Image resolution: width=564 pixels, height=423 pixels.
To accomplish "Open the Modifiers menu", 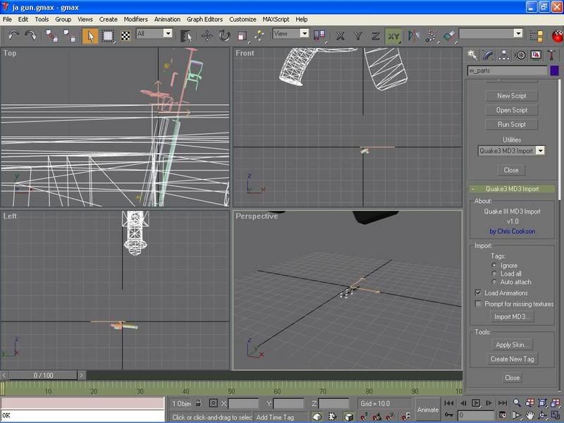I will point(135,20).
